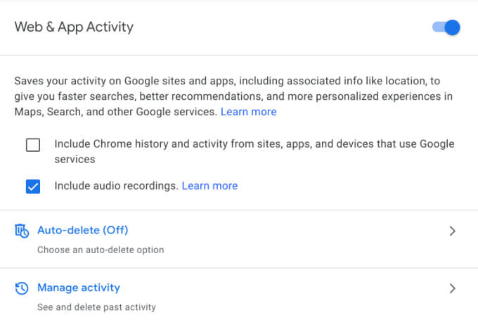This screenshot has width=478, height=322.
Task: Click the Manage activity history clock icon
Action: [x=22, y=288]
